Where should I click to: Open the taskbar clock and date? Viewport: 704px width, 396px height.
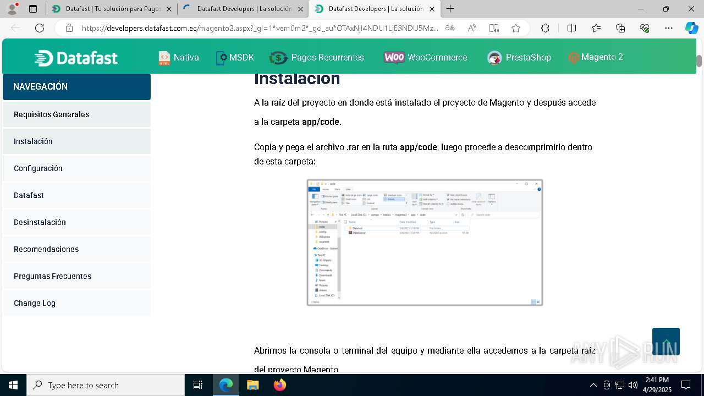(x=657, y=385)
